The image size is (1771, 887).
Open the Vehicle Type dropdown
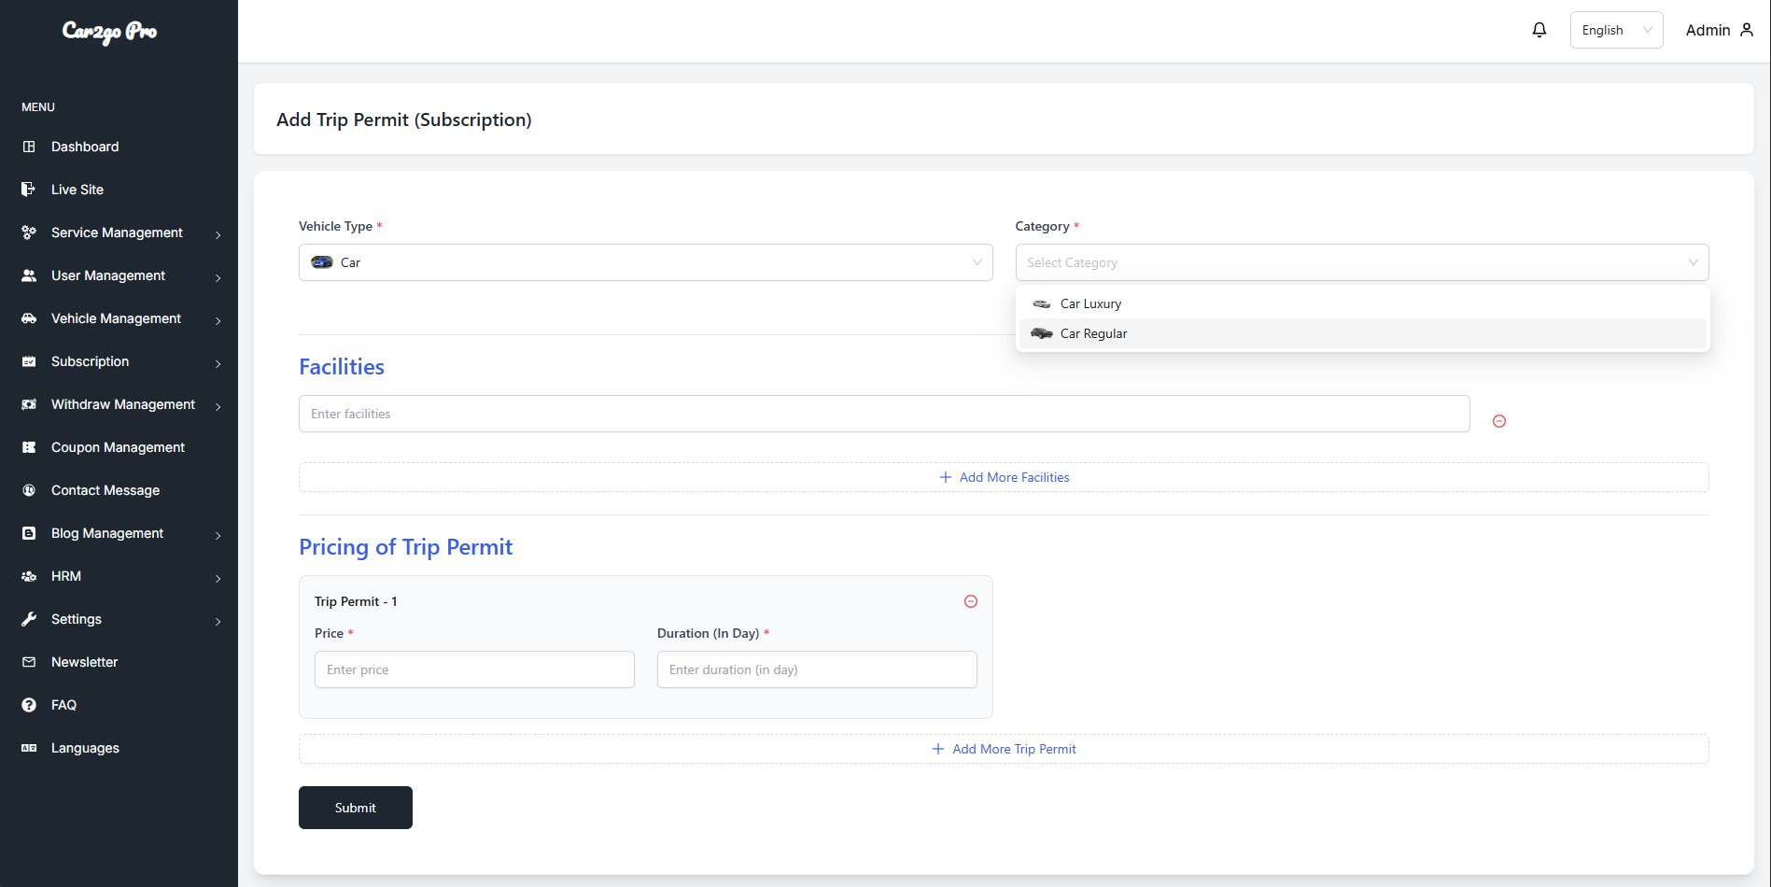click(x=645, y=262)
